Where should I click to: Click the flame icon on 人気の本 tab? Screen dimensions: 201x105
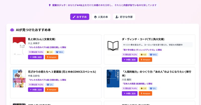(x=95, y=17)
